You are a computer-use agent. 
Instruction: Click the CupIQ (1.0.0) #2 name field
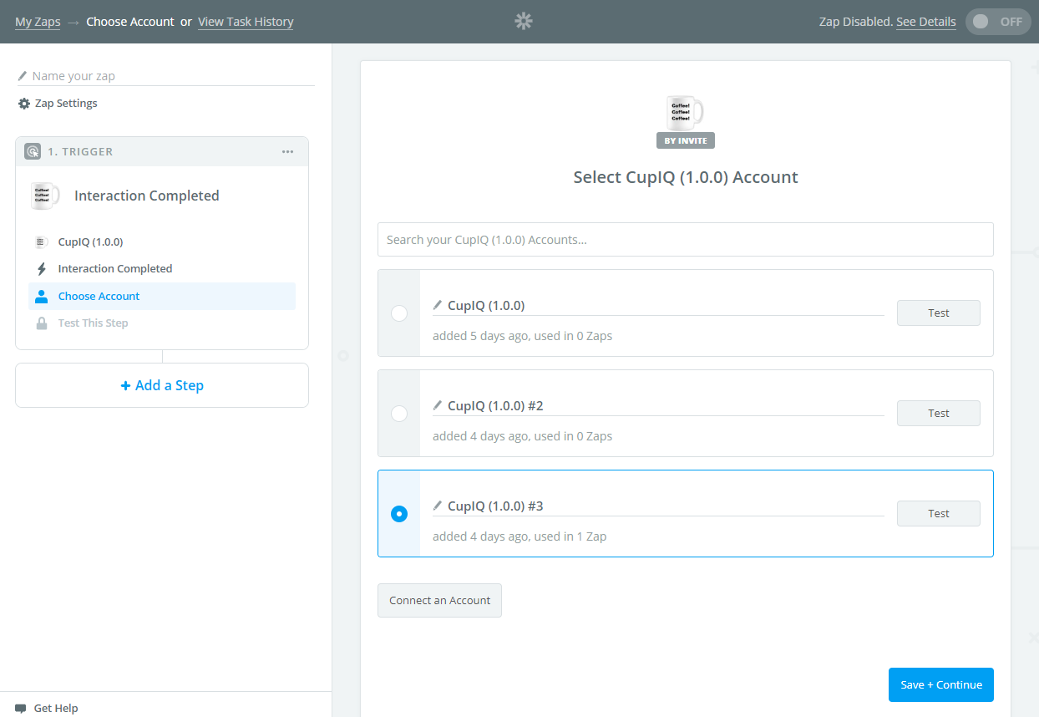tap(658, 406)
